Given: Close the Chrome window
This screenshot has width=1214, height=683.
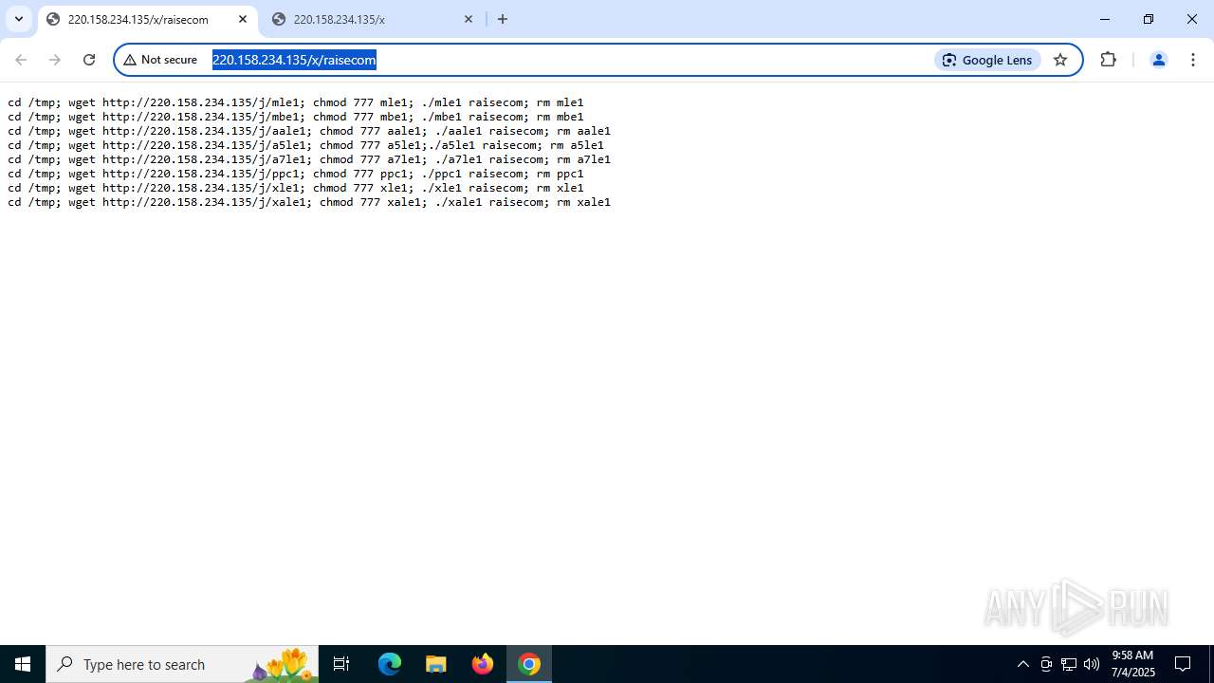Looking at the screenshot, I should click(x=1192, y=19).
